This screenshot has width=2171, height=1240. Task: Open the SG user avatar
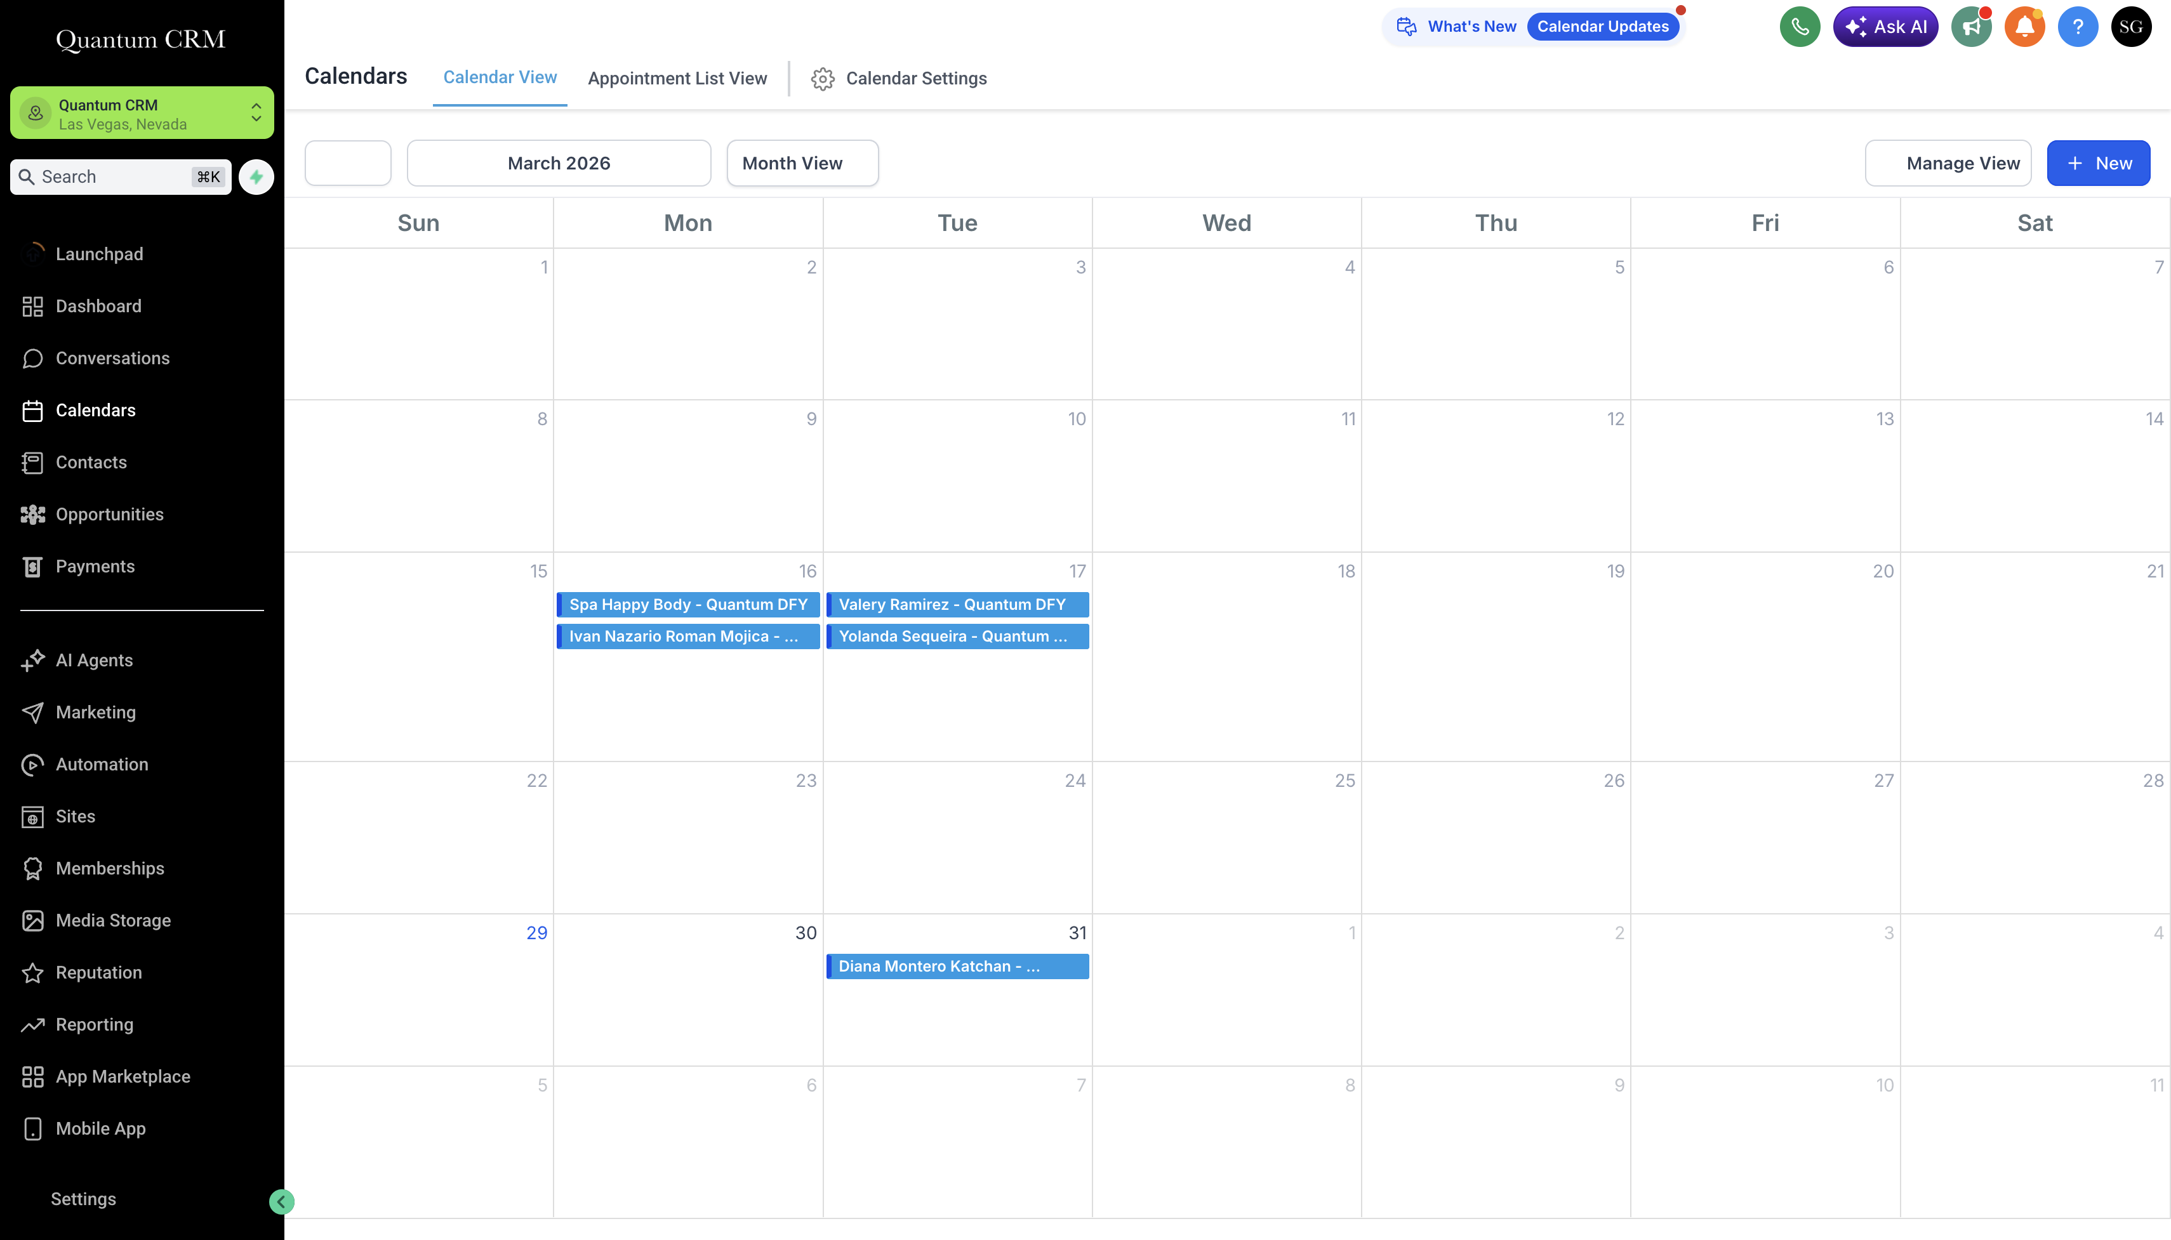point(2130,27)
